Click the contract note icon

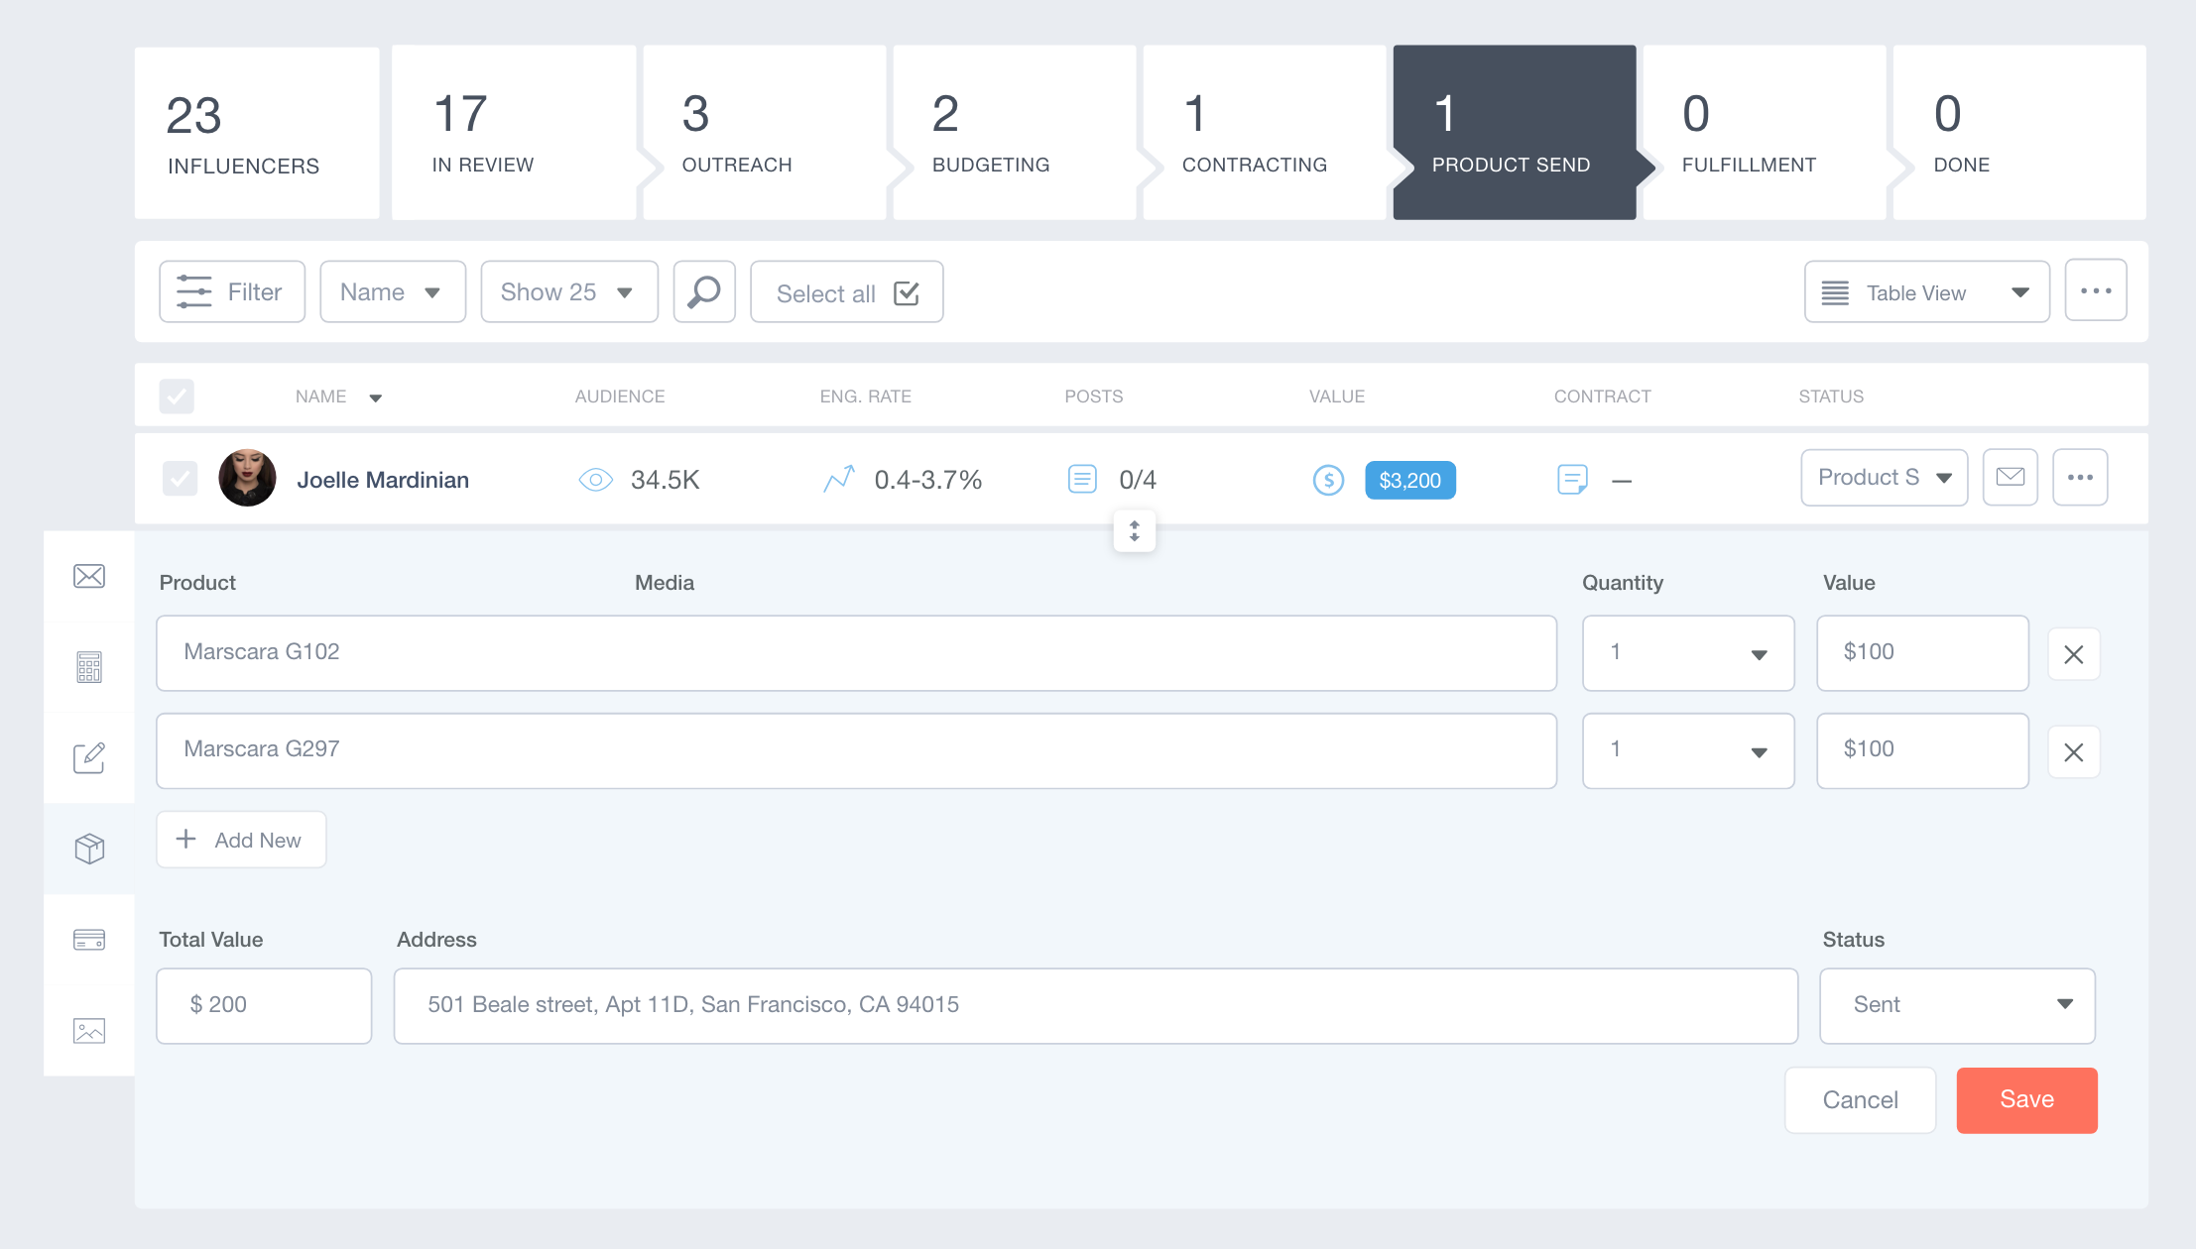[x=1572, y=480]
